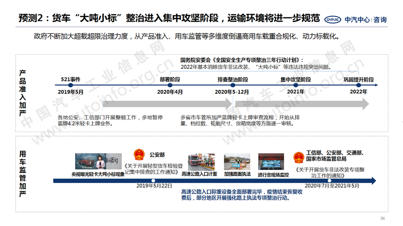Click the national emblem beside 工信部、公安部、交通部
The image size is (403, 226).
299,157
